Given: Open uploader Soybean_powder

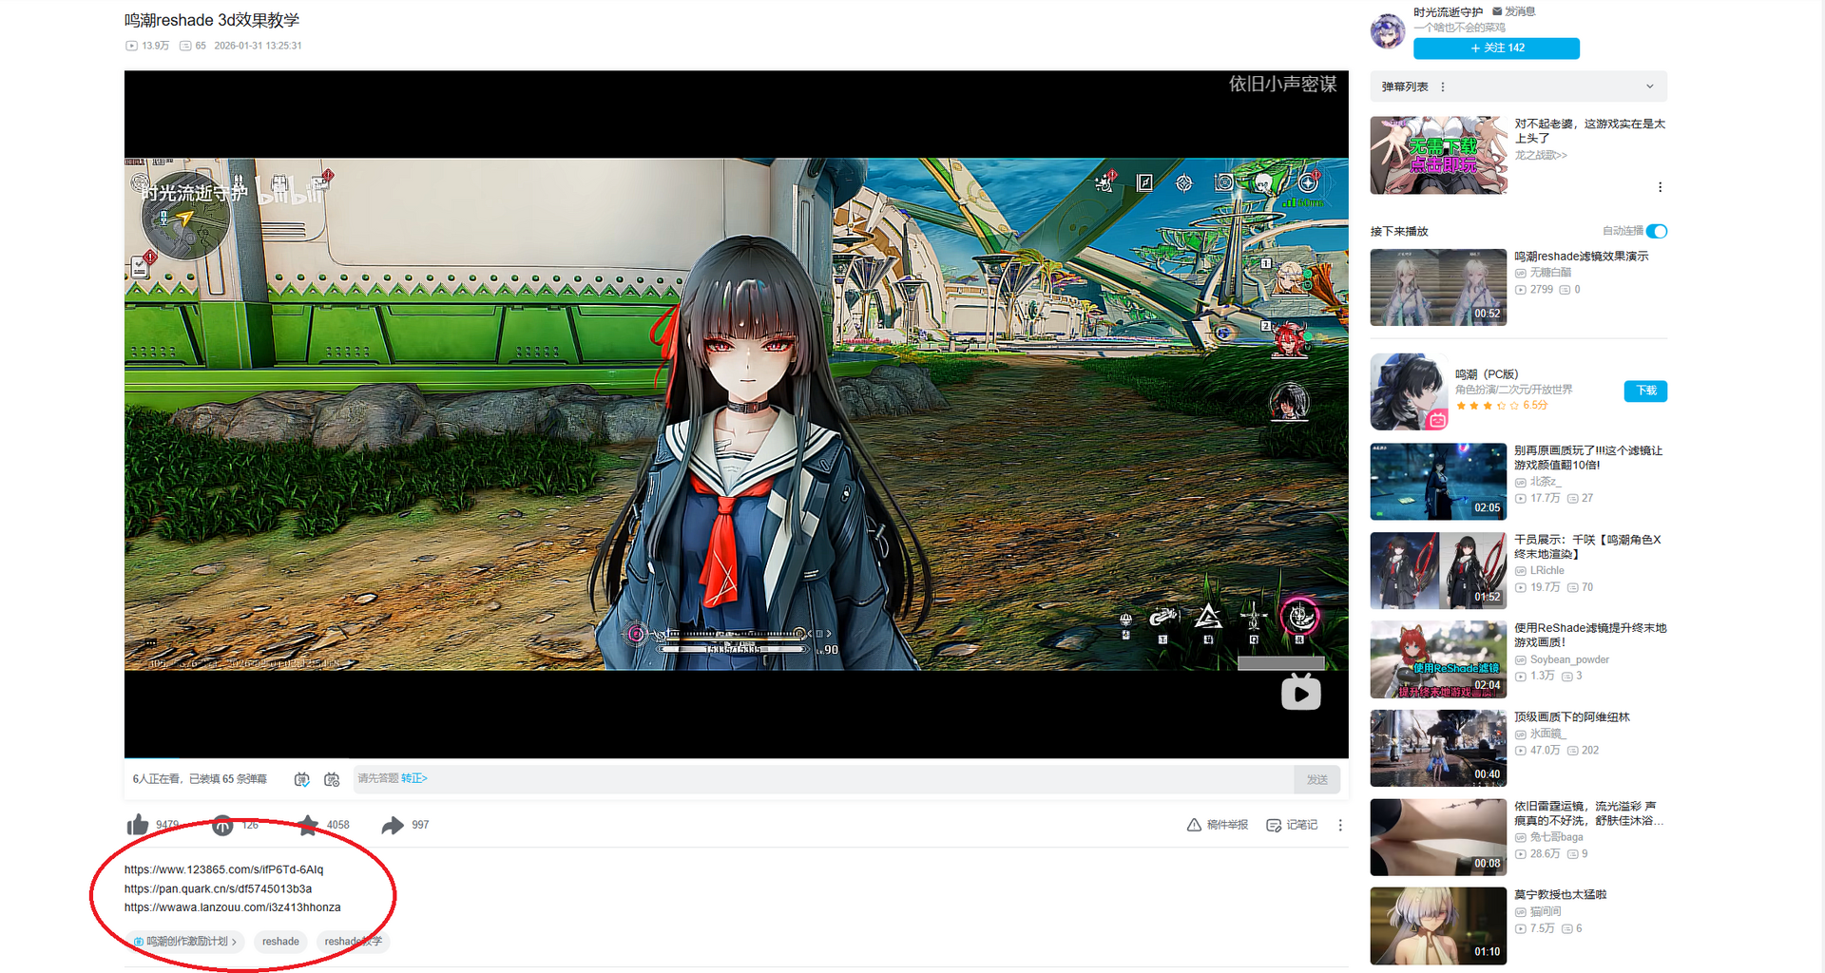Looking at the screenshot, I should coord(1569,659).
